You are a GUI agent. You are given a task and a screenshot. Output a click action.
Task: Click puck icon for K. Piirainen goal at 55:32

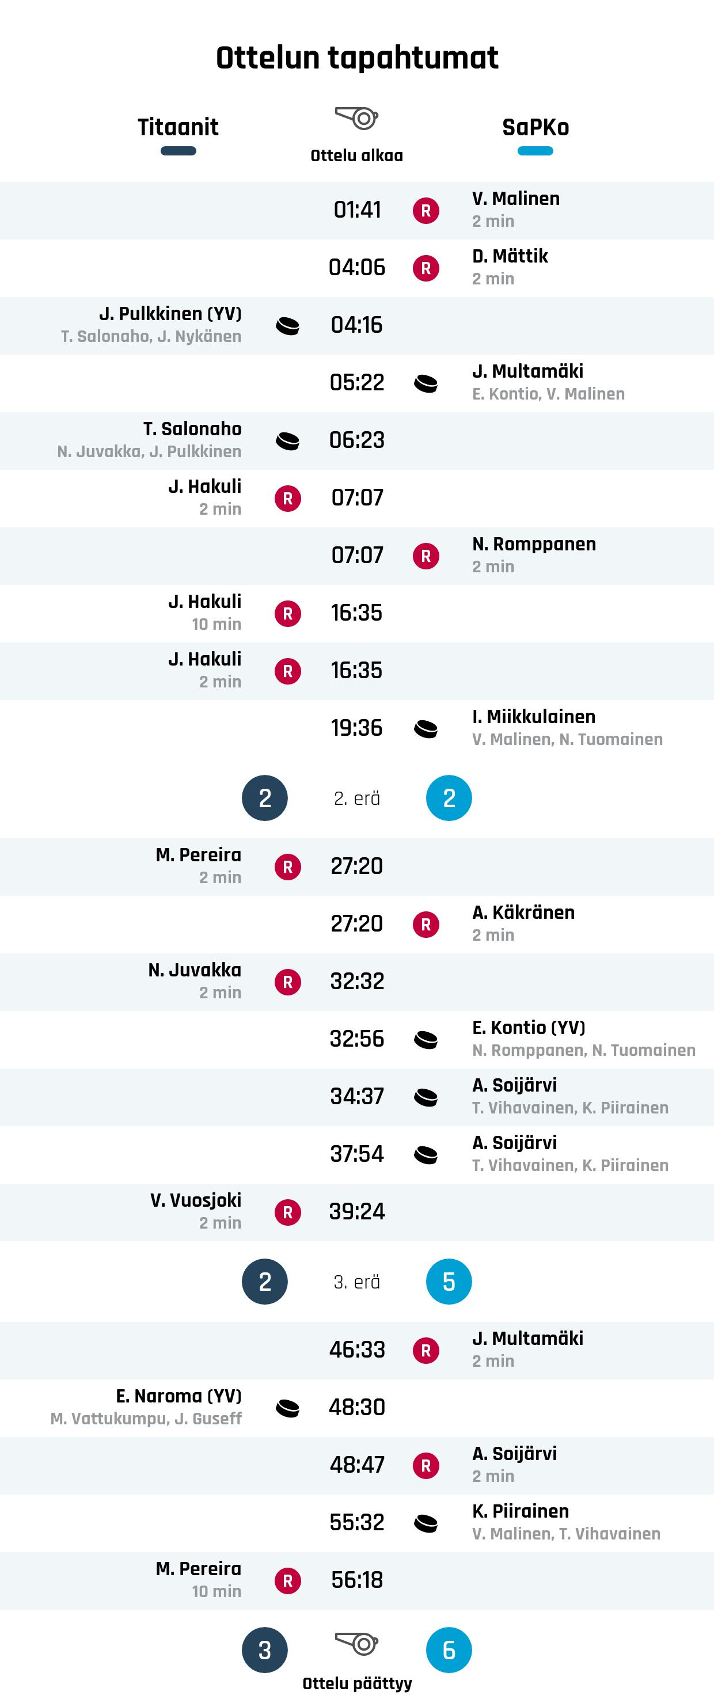426,1523
